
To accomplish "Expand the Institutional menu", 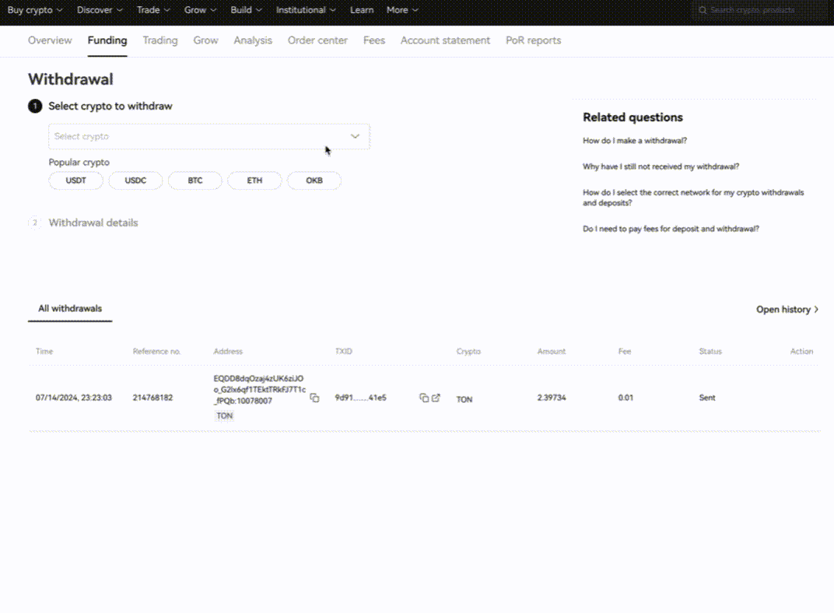I will coord(306,10).
